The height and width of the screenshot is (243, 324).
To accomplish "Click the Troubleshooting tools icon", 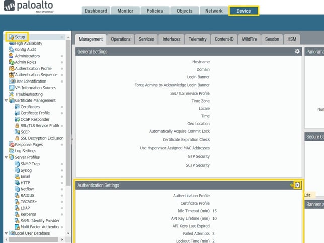I will click(x=11, y=94).
